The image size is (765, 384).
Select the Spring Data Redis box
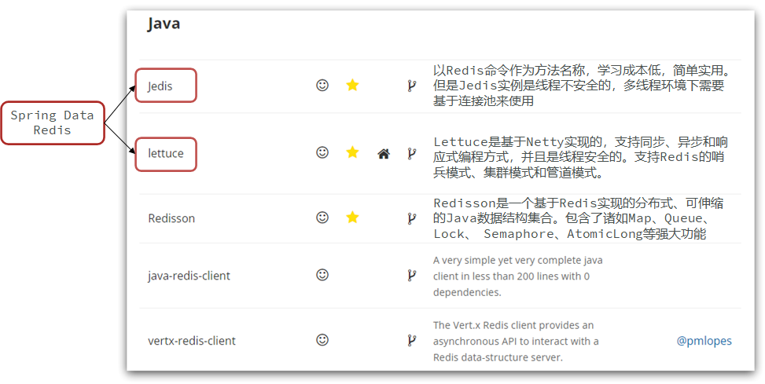(52, 123)
